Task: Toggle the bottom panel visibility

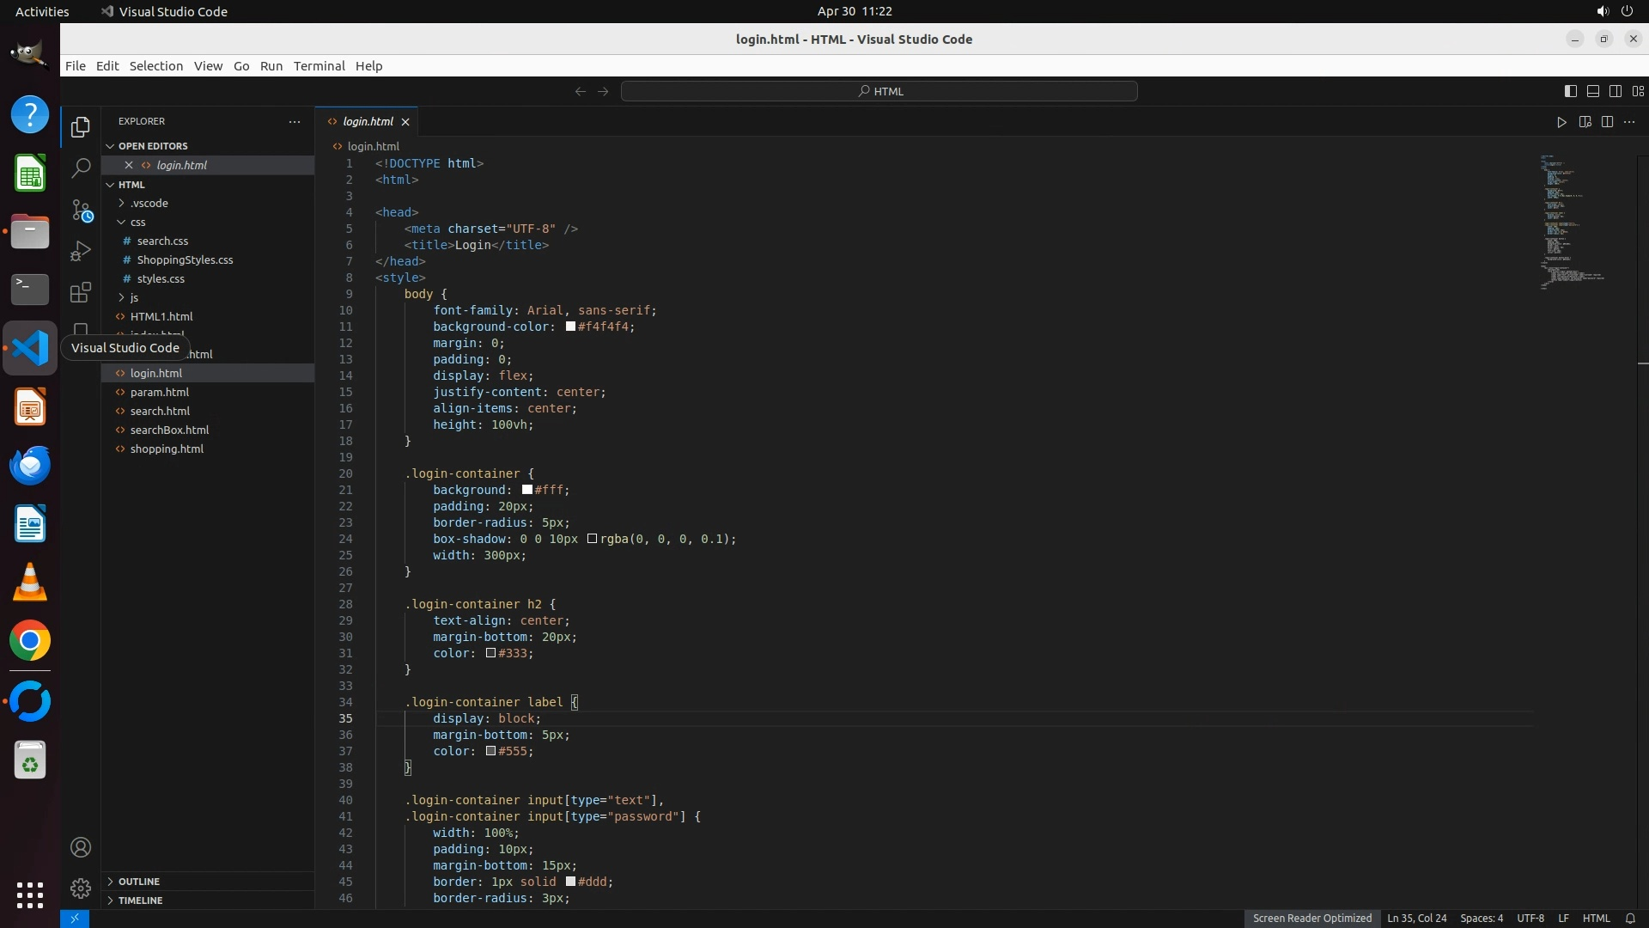Action: [x=1592, y=91]
